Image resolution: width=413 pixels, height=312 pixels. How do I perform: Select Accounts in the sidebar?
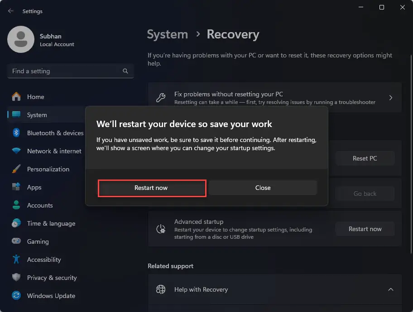pos(40,205)
